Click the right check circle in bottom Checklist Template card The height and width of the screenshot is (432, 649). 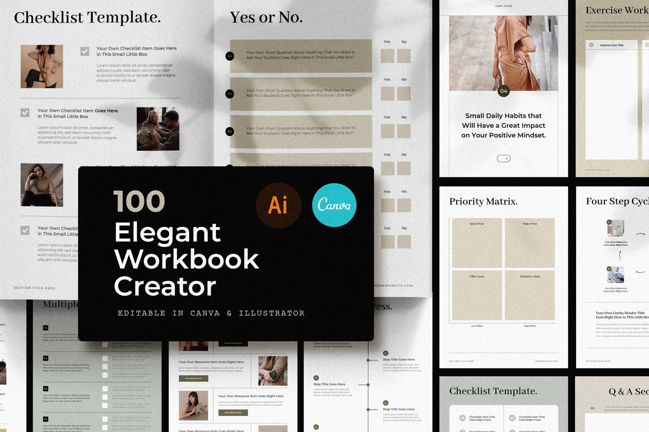point(512,418)
